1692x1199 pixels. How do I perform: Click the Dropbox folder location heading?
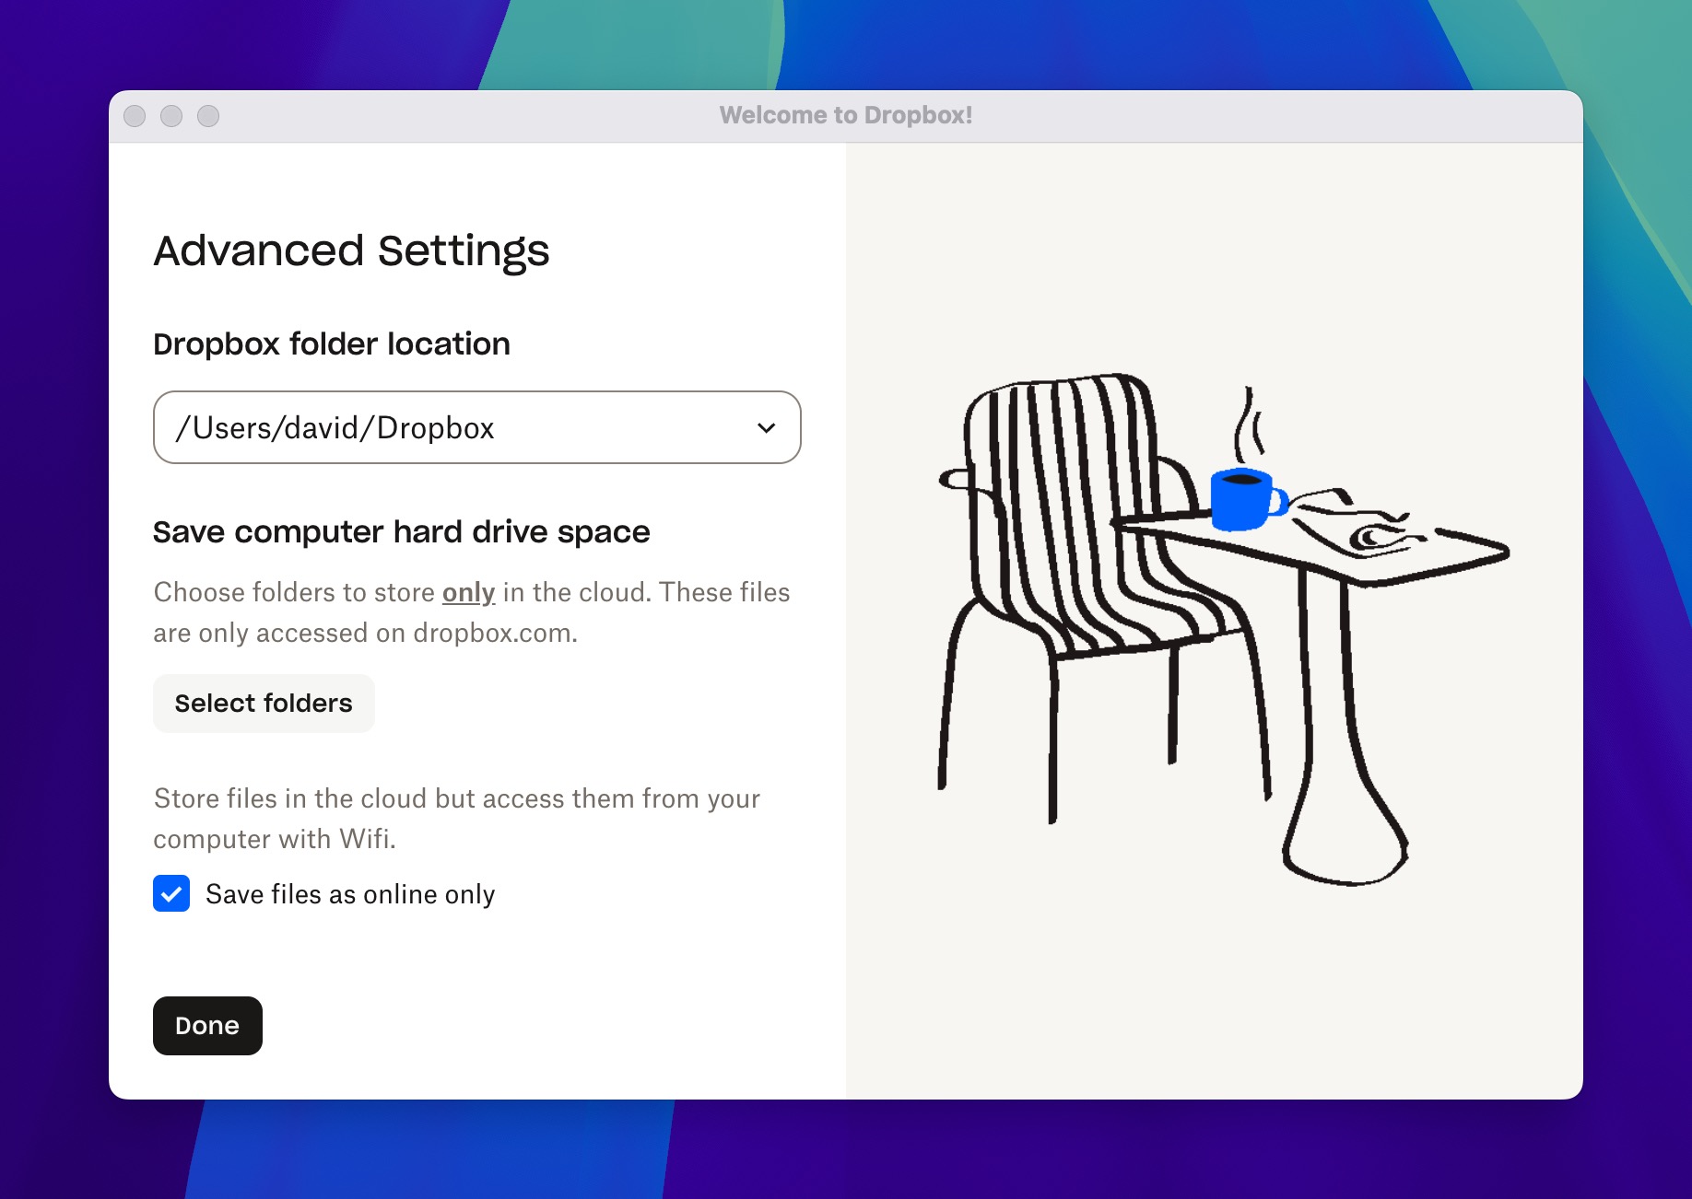[x=332, y=343]
